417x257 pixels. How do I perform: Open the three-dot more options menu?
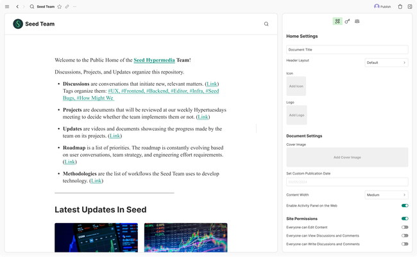coord(75,6)
